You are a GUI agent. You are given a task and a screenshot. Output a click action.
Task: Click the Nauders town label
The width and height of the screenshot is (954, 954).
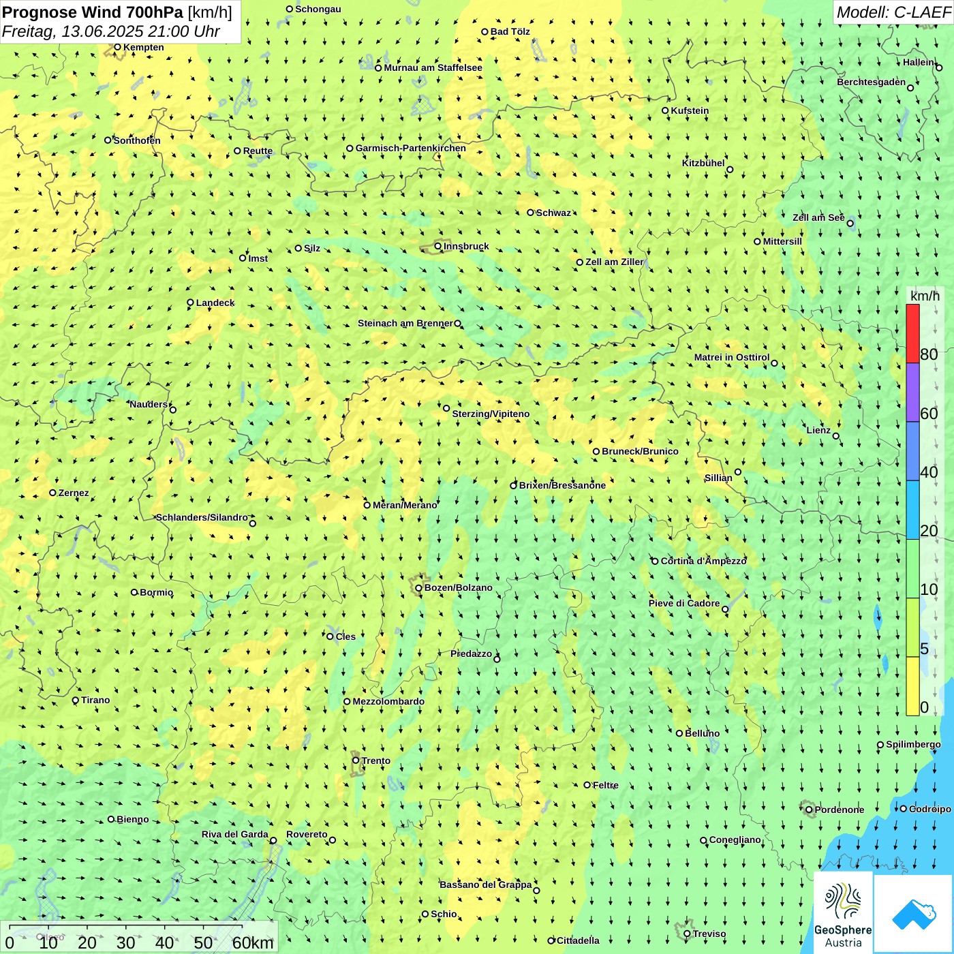tap(149, 404)
